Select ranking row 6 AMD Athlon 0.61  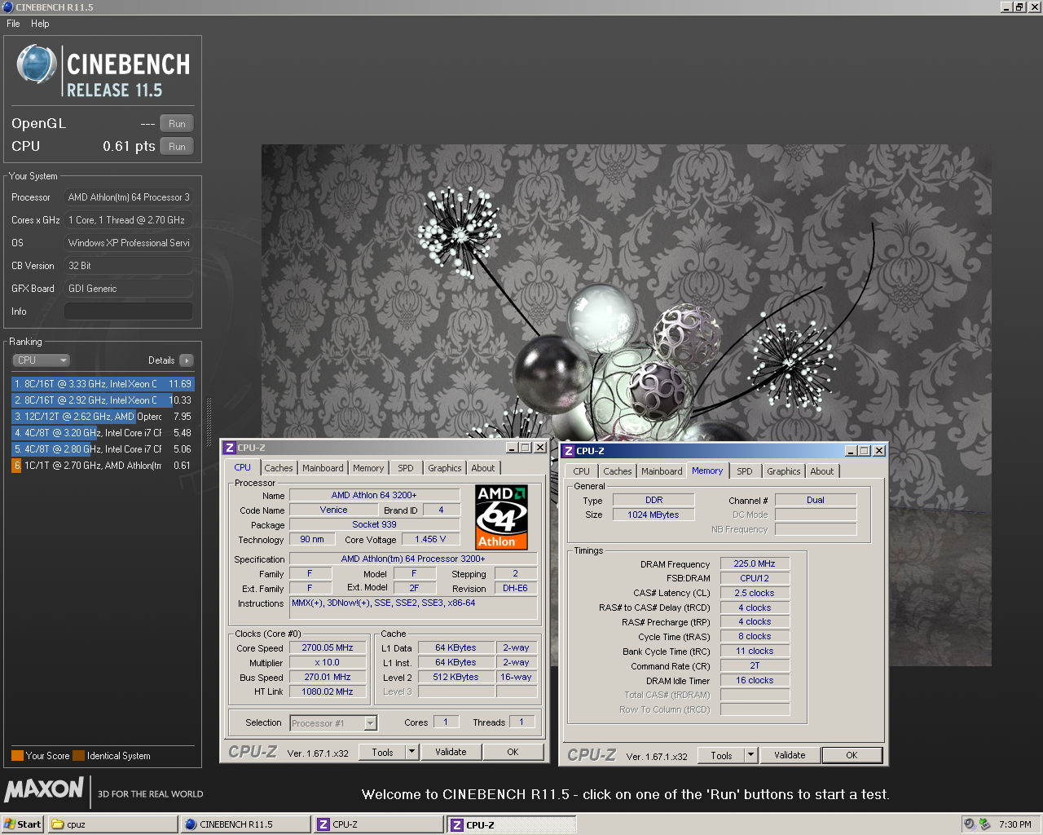[103, 466]
